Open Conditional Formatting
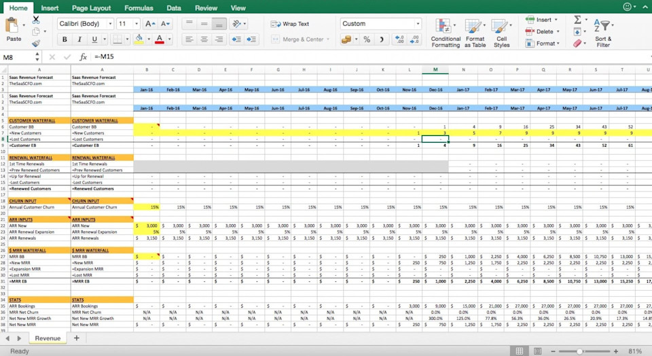 pos(446,33)
